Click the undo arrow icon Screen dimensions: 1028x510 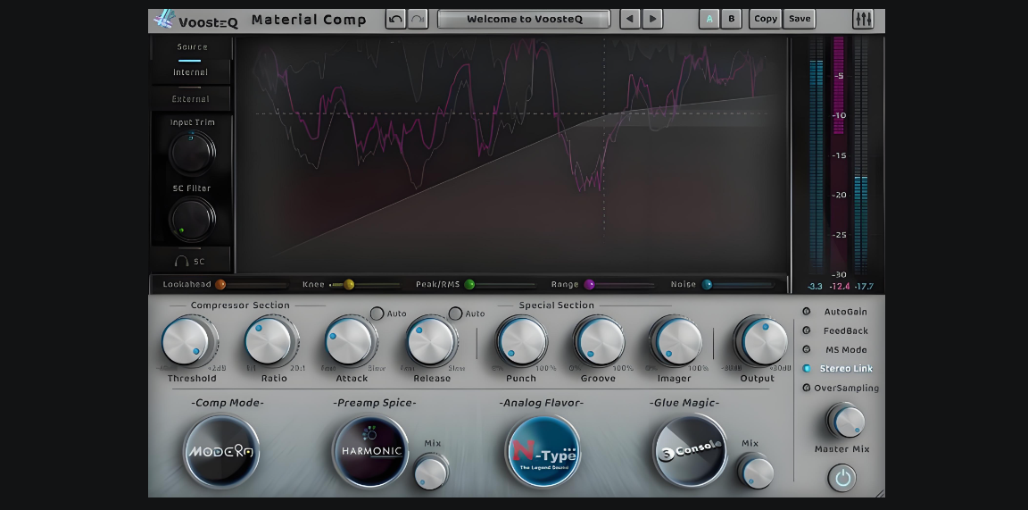(395, 19)
